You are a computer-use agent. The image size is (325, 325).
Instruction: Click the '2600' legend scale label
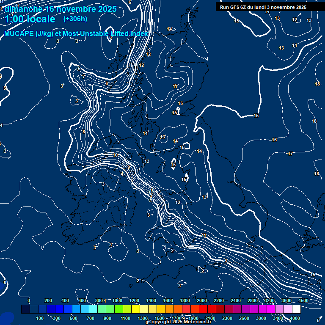[x=244, y=318]
